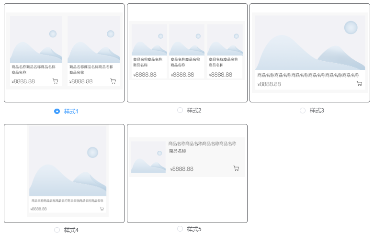This screenshot has height=234, width=374.
Task: Click the product name text in 样式3 preview
Action: (308, 75)
